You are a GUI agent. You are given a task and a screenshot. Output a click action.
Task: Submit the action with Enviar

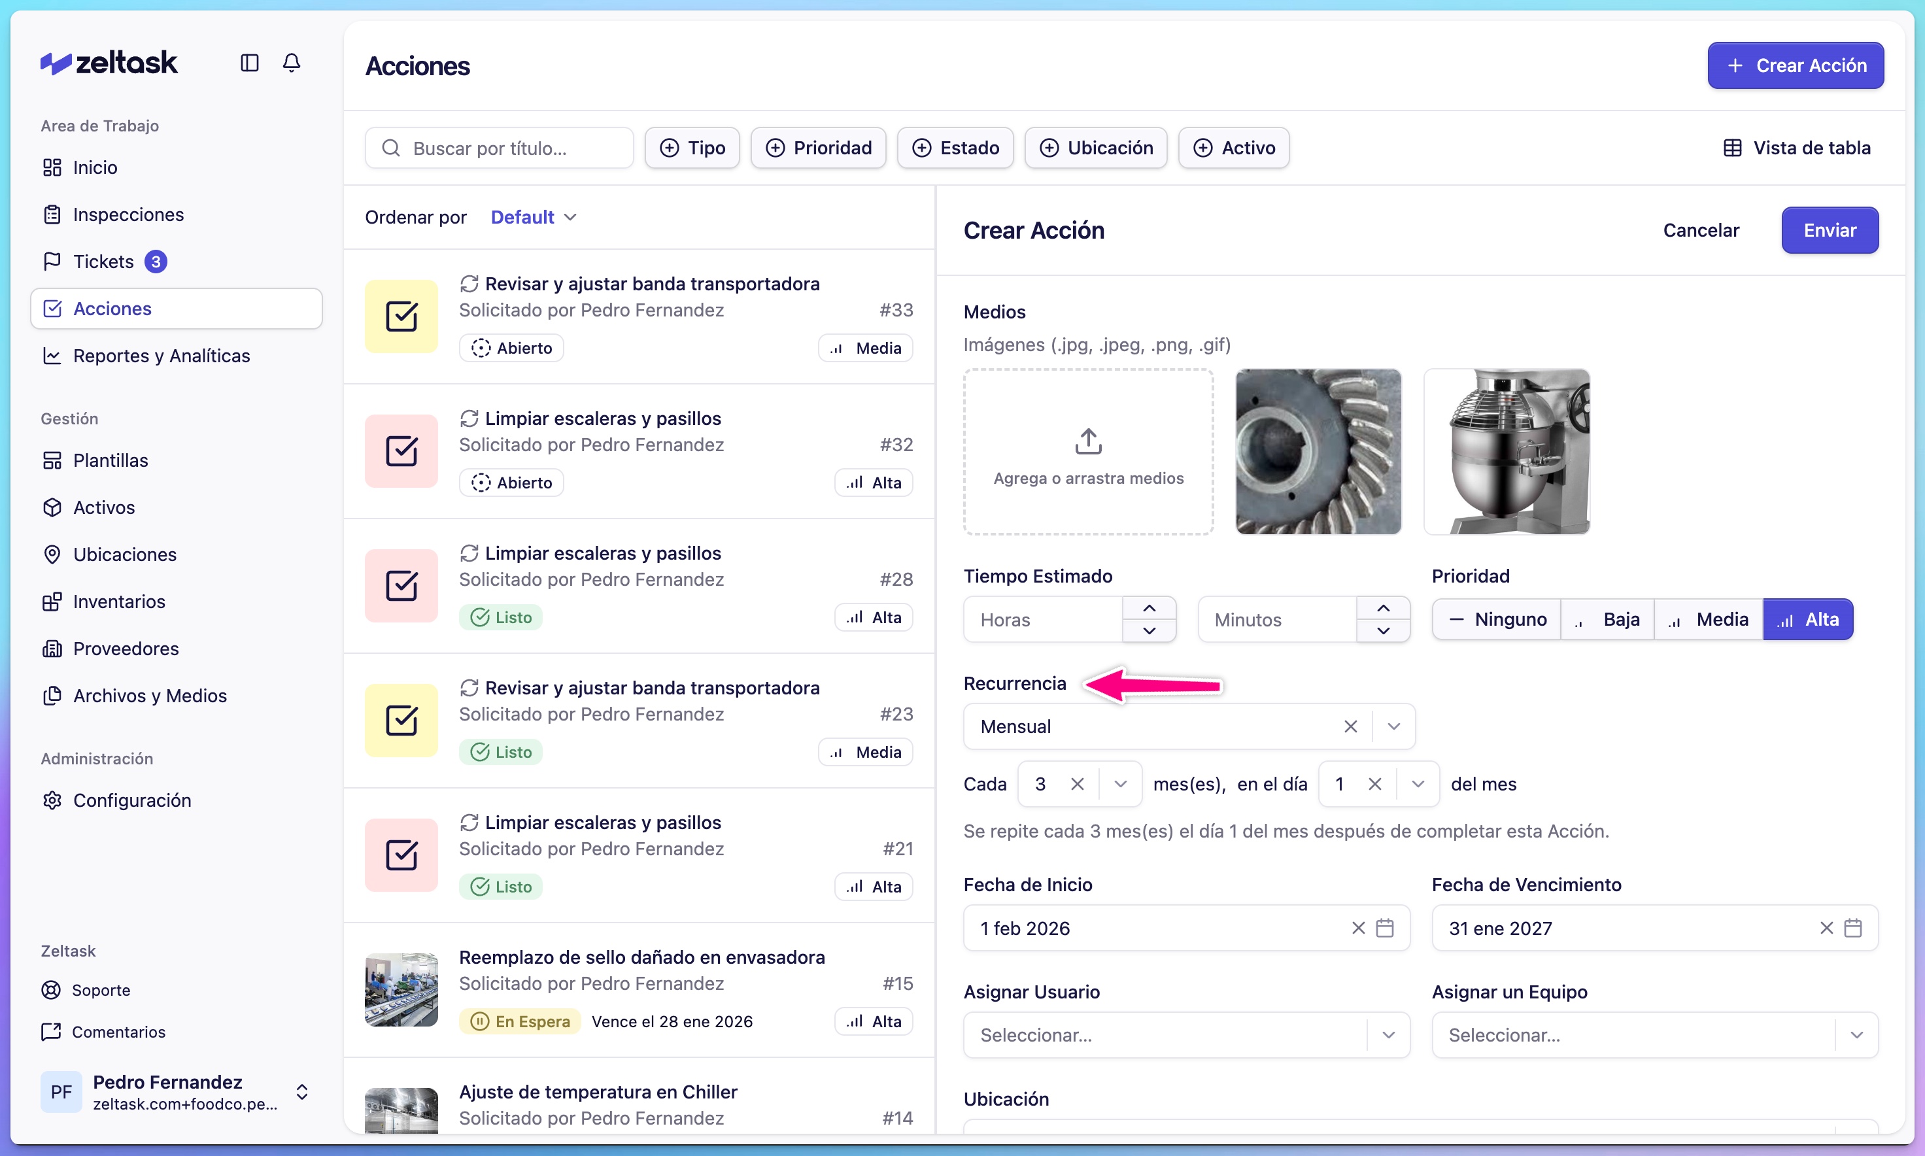click(x=1829, y=229)
